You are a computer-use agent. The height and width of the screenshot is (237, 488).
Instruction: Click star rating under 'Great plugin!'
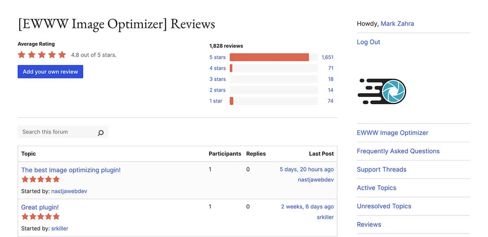[41, 217]
